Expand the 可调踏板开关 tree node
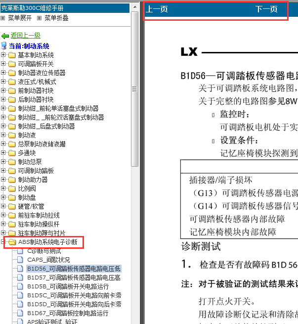The width and height of the screenshot is (298, 324). [3, 64]
